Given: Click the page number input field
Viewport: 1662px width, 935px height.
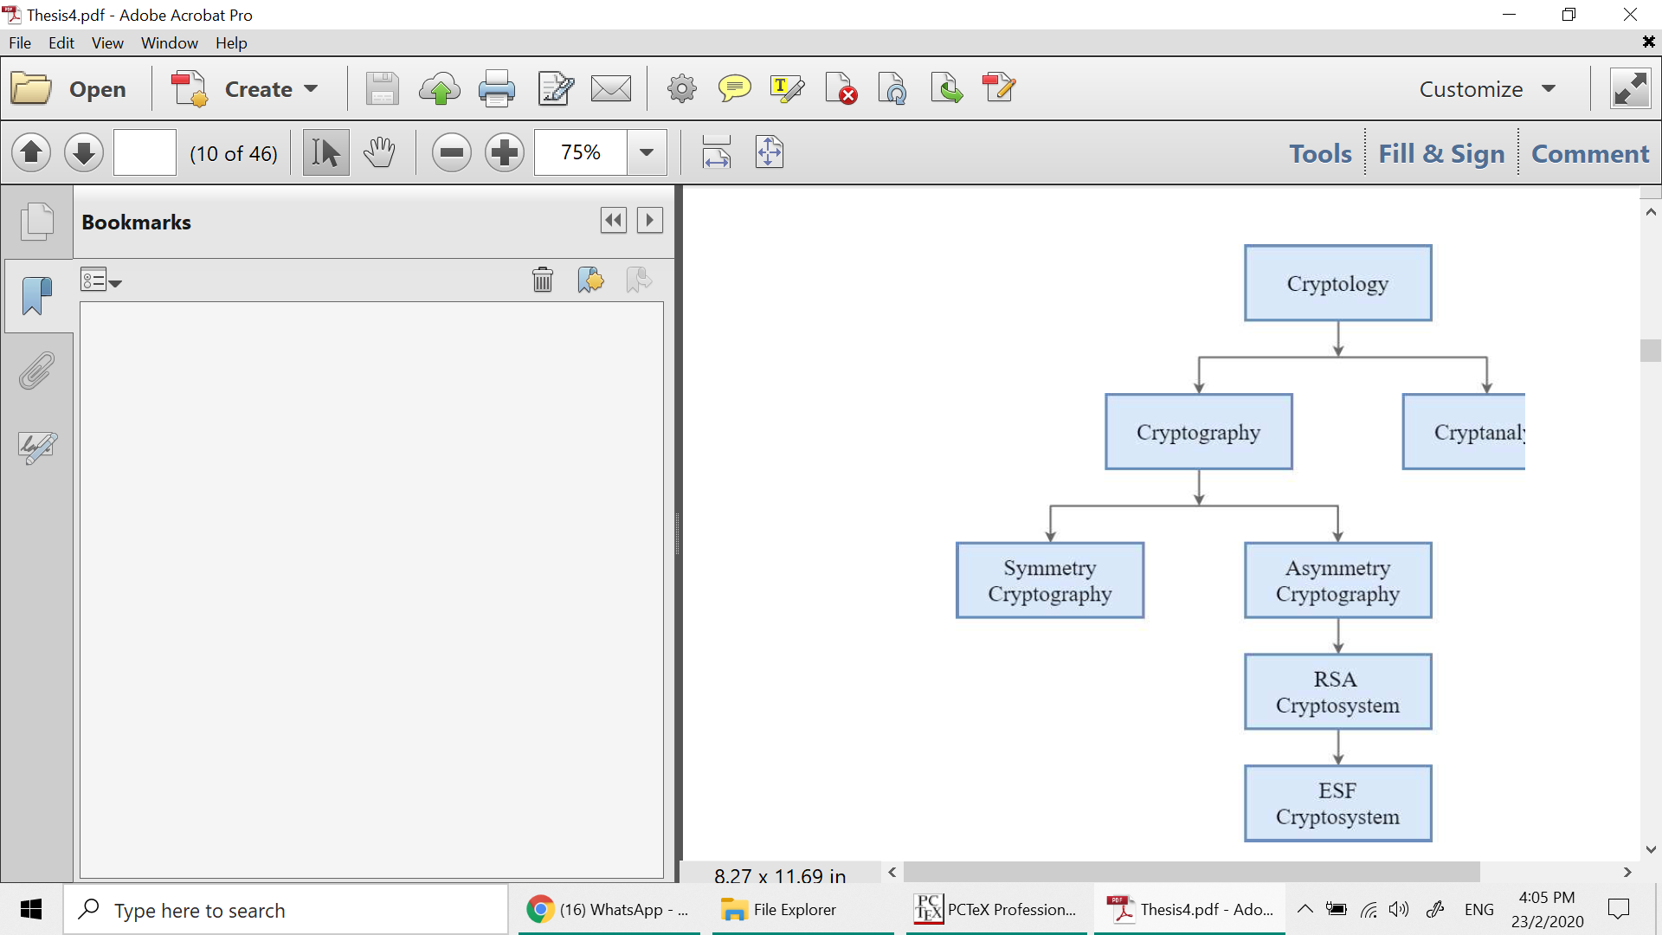Looking at the screenshot, I should pos(145,153).
